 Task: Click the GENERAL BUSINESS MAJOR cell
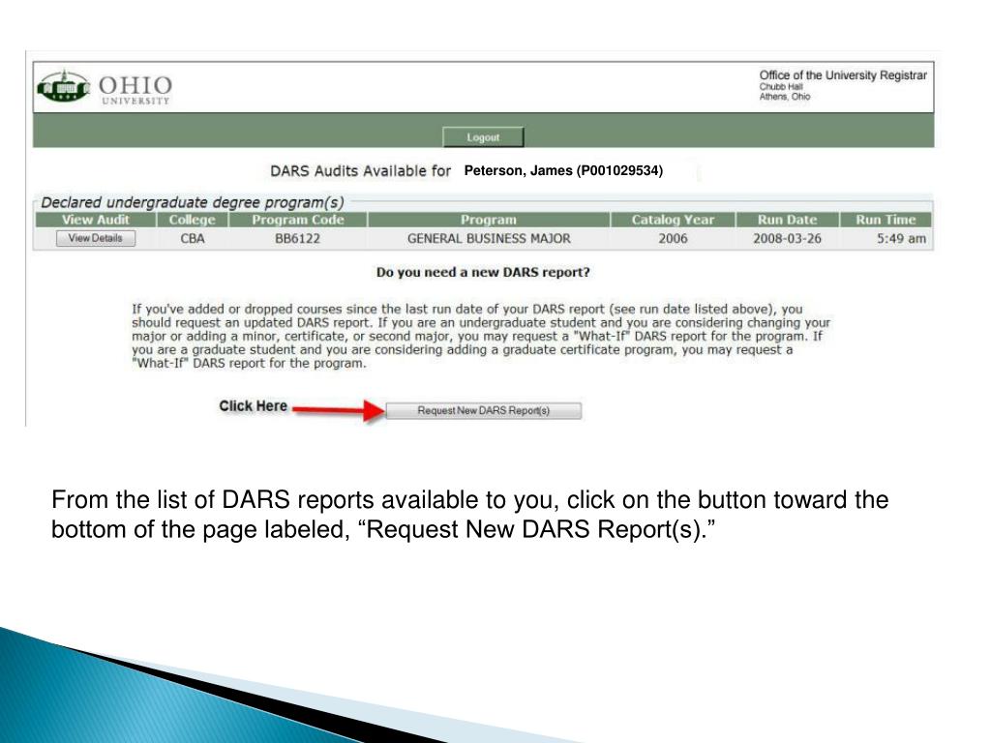tap(489, 239)
